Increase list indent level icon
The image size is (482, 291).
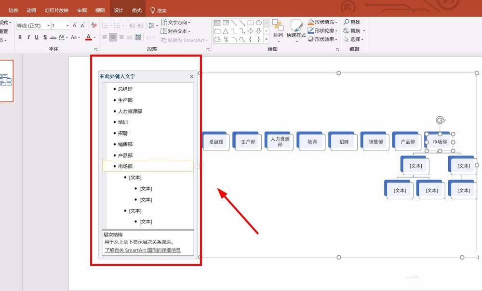(x=140, y=25)
